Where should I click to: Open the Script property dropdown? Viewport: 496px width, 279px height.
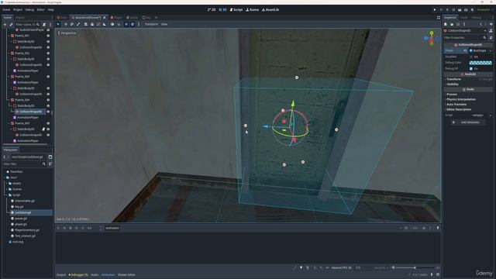[491, 115]
